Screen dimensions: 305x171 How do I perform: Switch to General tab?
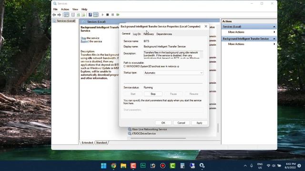[126, 34]
